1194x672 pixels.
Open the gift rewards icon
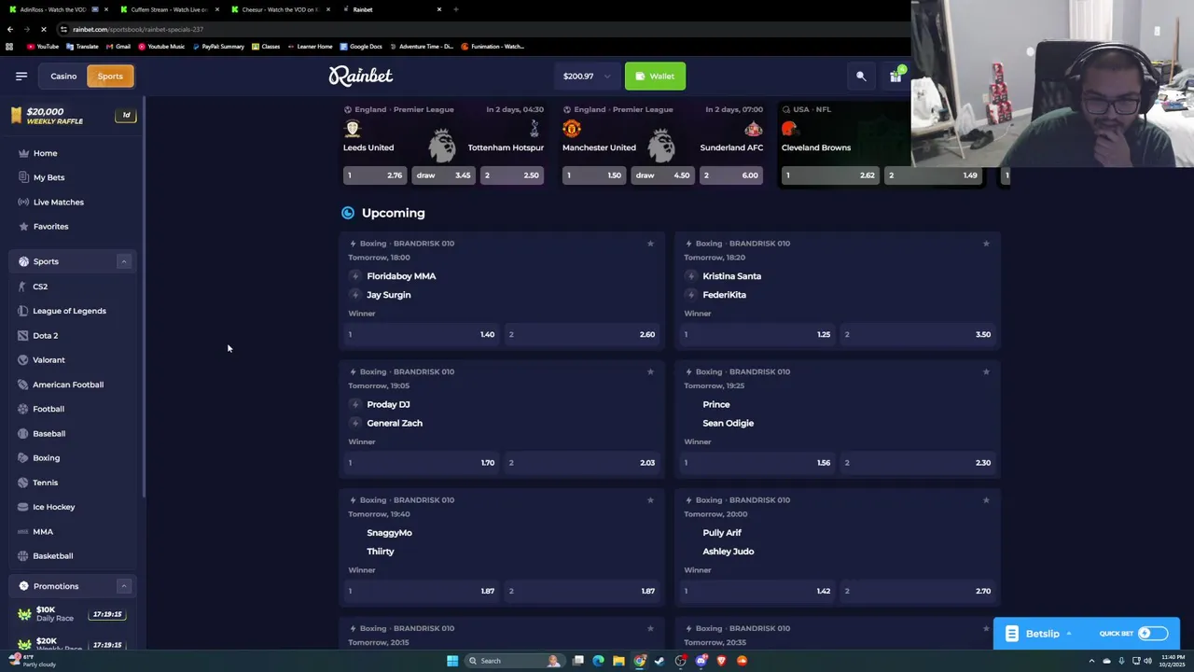point(895,76)
